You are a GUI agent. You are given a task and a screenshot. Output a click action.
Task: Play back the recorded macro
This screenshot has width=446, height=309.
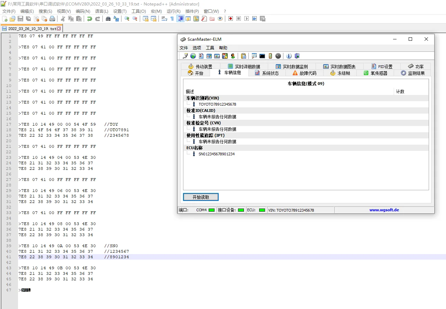coord(246,19)
